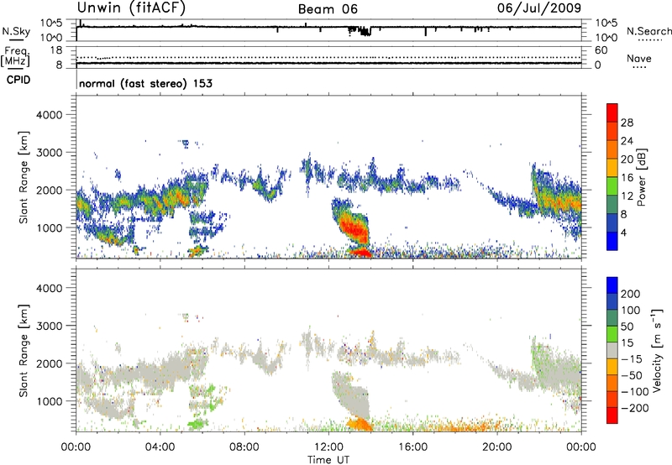Viewport: 672px width, 465px height.
Task: Click the orange negative-velocity patch near 13:00
Action: pyautogui.click(x=360, y=424)
